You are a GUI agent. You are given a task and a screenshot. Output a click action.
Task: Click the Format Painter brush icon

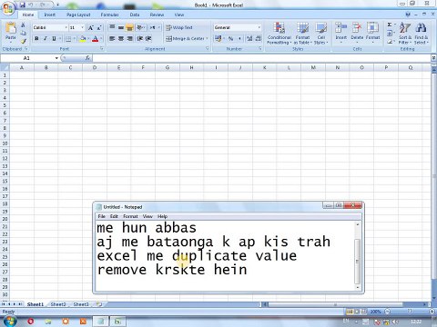tap(24, 41)
